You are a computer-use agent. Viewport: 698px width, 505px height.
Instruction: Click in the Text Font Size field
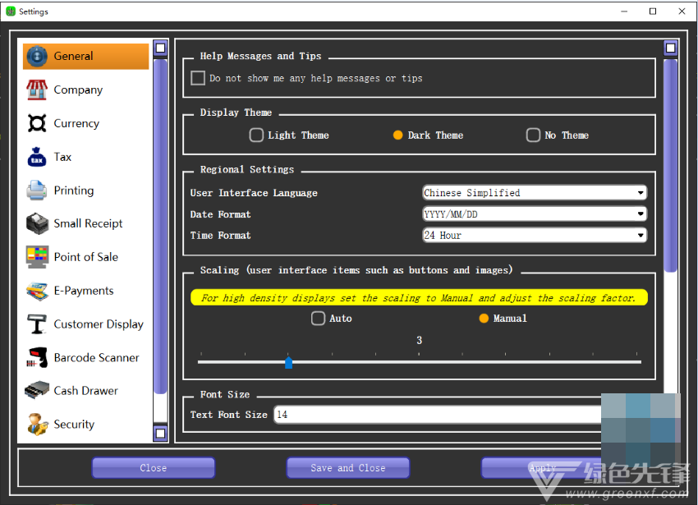(x=437, y=415)
